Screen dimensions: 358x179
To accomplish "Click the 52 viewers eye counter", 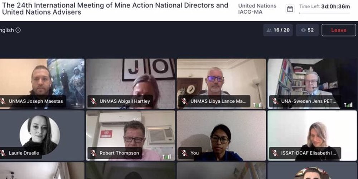I will (307, 30).
